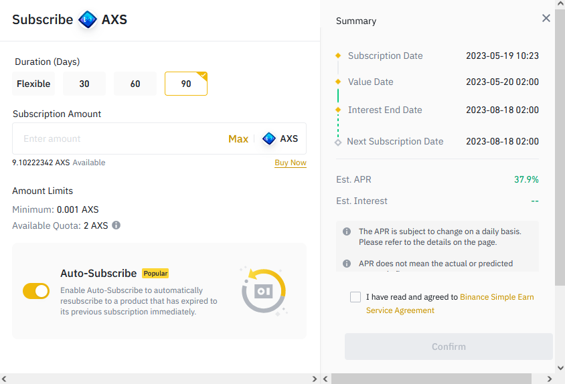Click the Auto-Subscribe safe illustration icon
Screen dimensions: 565x384
(264, 292)
